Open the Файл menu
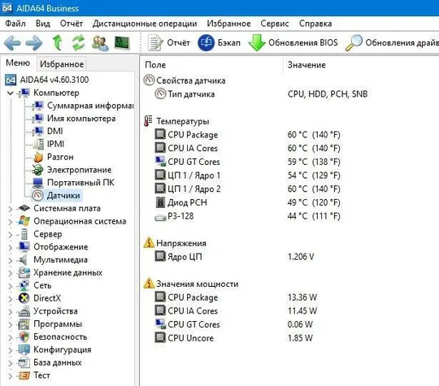Image resolution: width=439 pixels, height=386 pixels. coord(15,24)
